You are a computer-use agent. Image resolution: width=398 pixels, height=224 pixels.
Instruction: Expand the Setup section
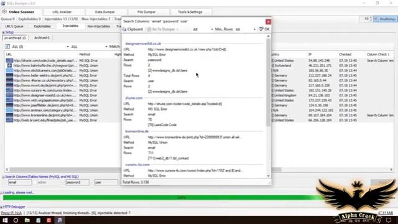point(3,32)
